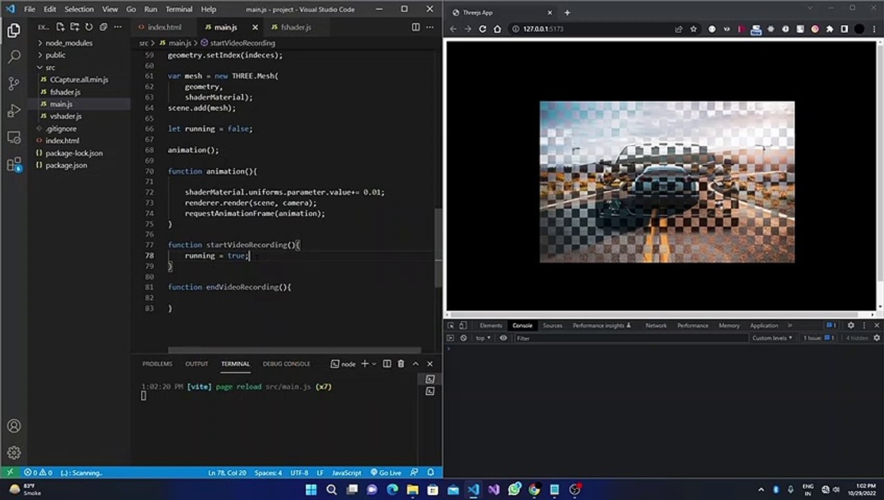
Task: Open the top JavaScript context dropdown
Action: (x=482, y=338)
